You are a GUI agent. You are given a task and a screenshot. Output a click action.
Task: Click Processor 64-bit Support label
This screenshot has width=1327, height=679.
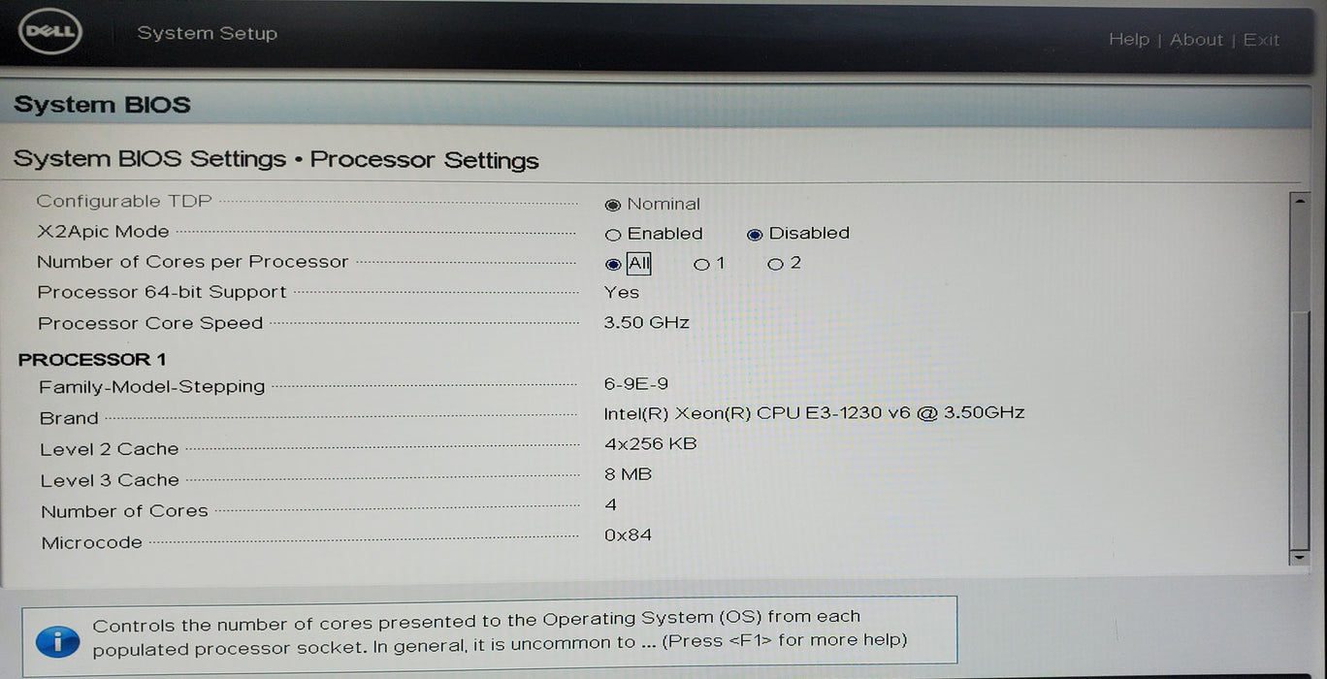click(x=162, y=293)
